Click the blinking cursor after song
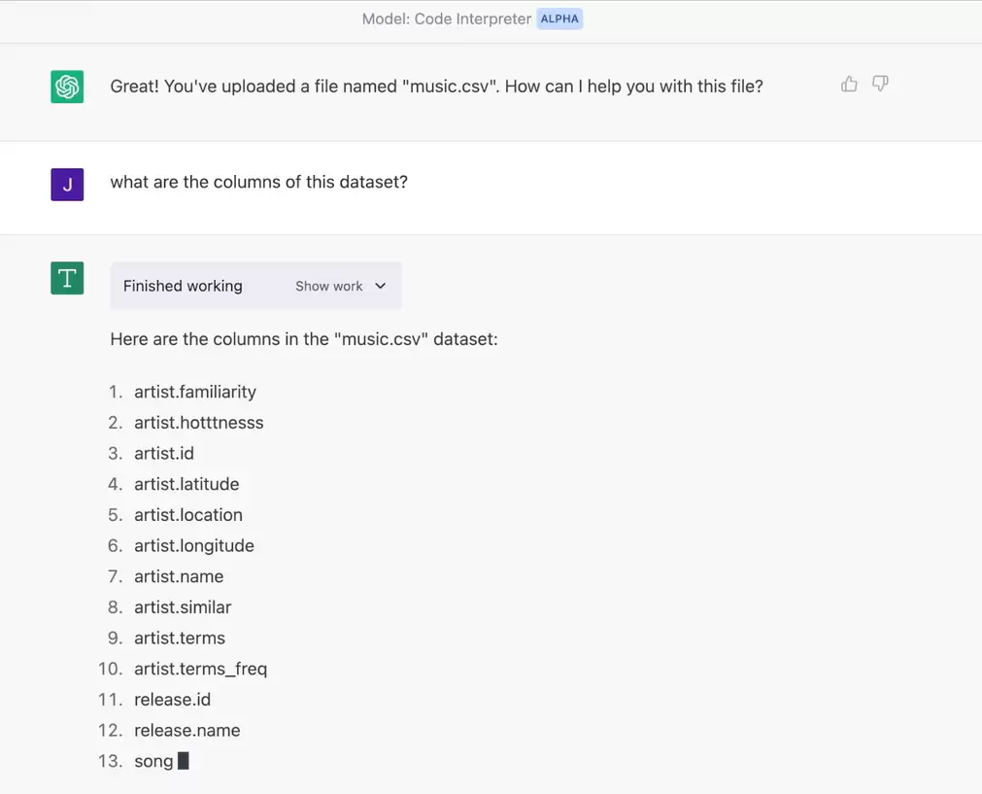 [x=183, y=761]
